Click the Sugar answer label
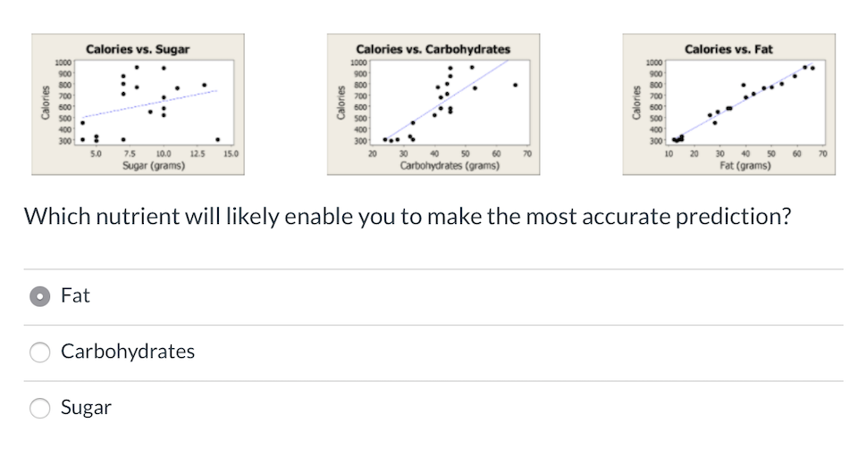 pyautogui.click(x=87, y=408)
